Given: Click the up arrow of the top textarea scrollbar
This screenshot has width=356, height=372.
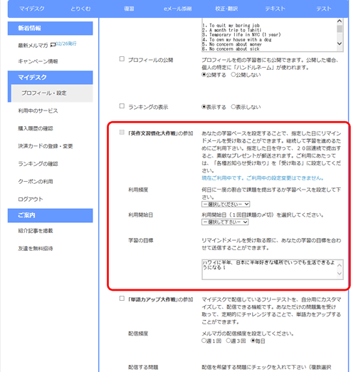Looking at the screenshot, I should tap(340, 21).
